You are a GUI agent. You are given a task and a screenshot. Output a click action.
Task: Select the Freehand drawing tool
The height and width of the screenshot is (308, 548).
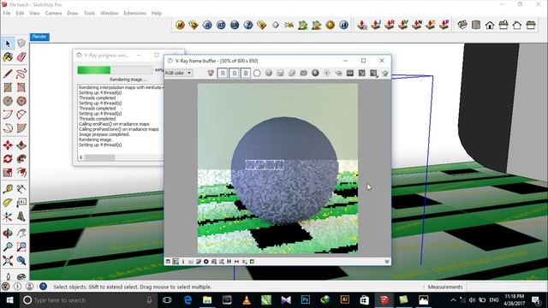[x=21, y=74]
